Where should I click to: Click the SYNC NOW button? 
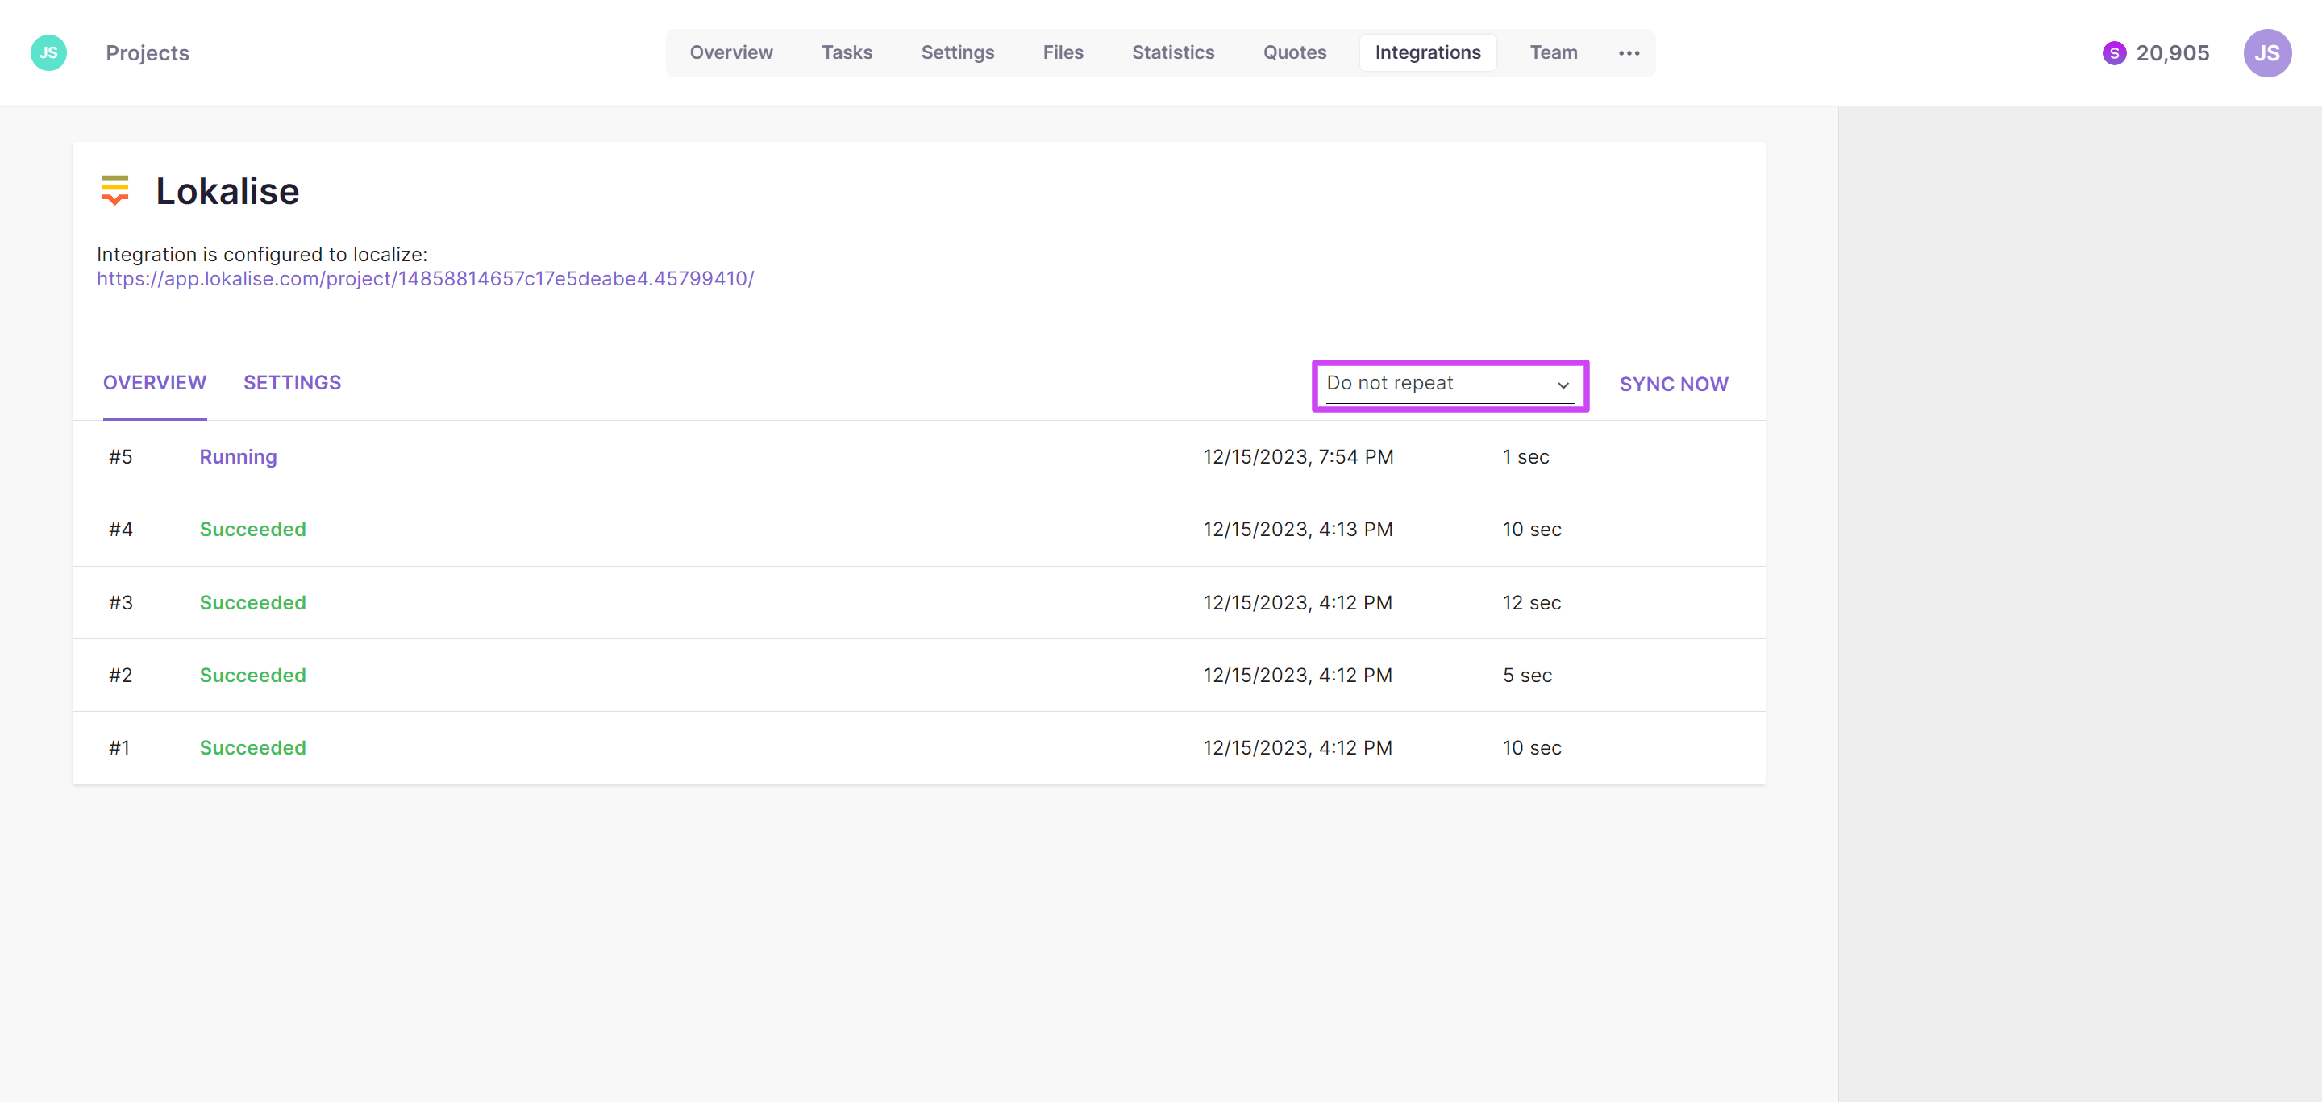tap(1673, 384)
